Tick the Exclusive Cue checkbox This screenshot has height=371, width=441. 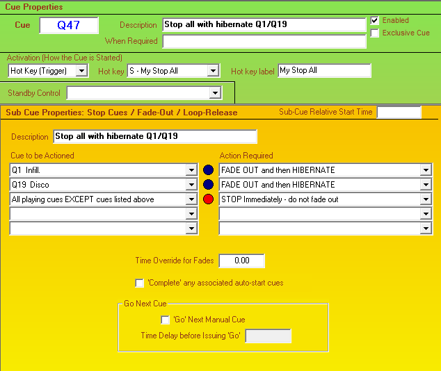pyautogui.click(x=376, y=33)
